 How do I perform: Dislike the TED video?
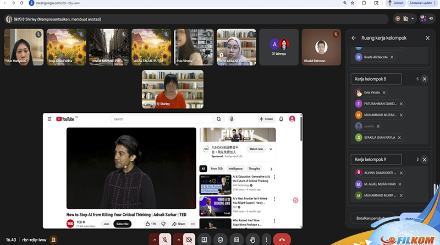(163, 224)
